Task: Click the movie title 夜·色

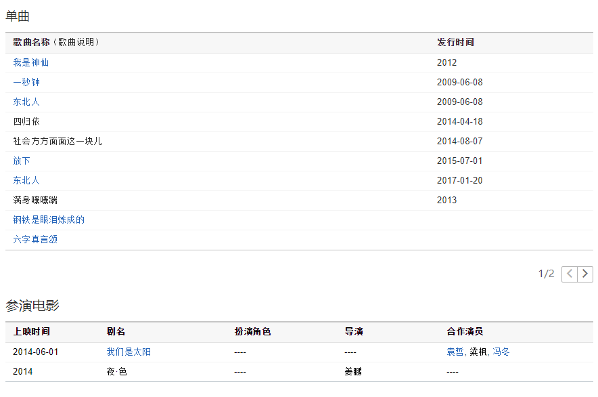Action: tap(116, 371)
